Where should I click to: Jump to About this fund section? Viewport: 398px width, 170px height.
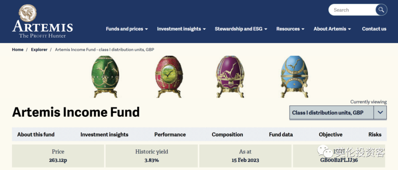[36, 135]
